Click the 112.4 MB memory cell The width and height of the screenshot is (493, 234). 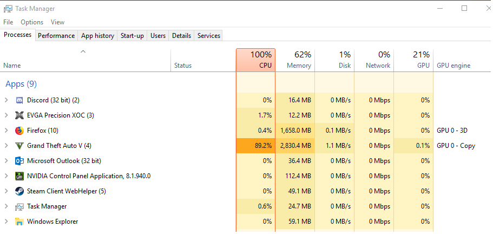(295, 176)
